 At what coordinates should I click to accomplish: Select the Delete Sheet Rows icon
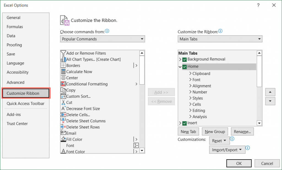[x=63, y=127]
